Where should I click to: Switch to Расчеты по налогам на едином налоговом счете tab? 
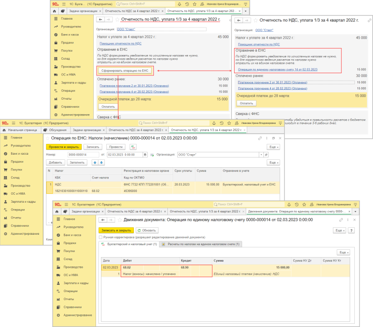(201, 244)
